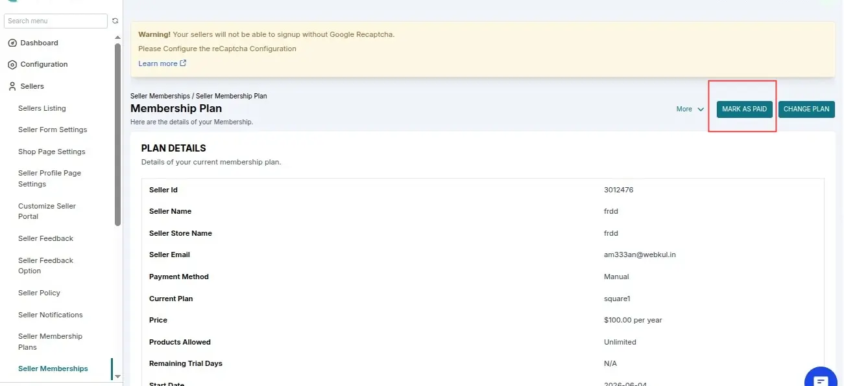
Task: Open Seller Profile Page Settings
Action: point(50,179)
